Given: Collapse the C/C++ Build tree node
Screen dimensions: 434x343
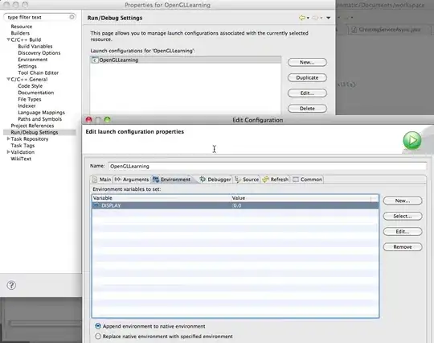Looking at the screenshot, I should (x=8, y=39).
